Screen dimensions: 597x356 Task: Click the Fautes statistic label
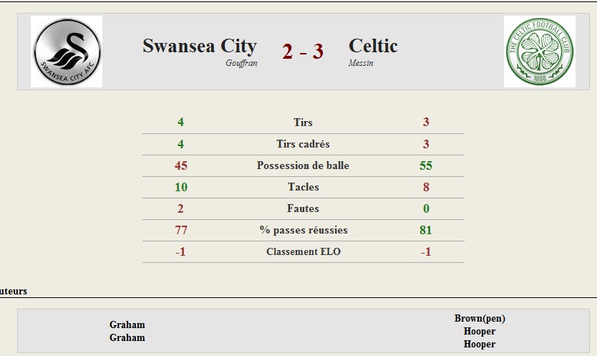[303, 208]
